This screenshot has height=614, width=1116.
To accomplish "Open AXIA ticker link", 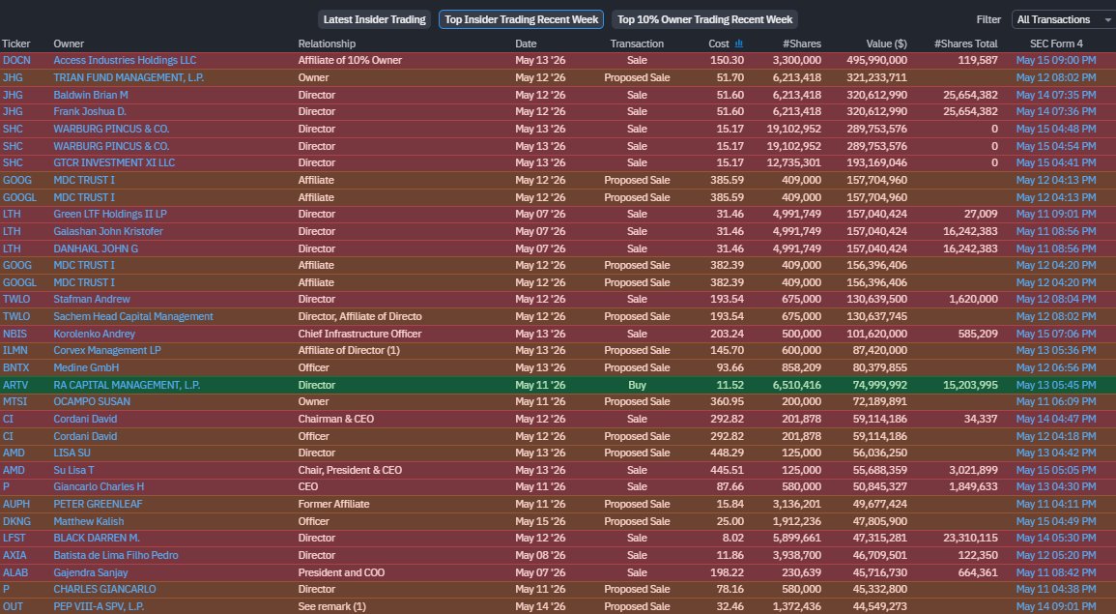I will (14, 556).
